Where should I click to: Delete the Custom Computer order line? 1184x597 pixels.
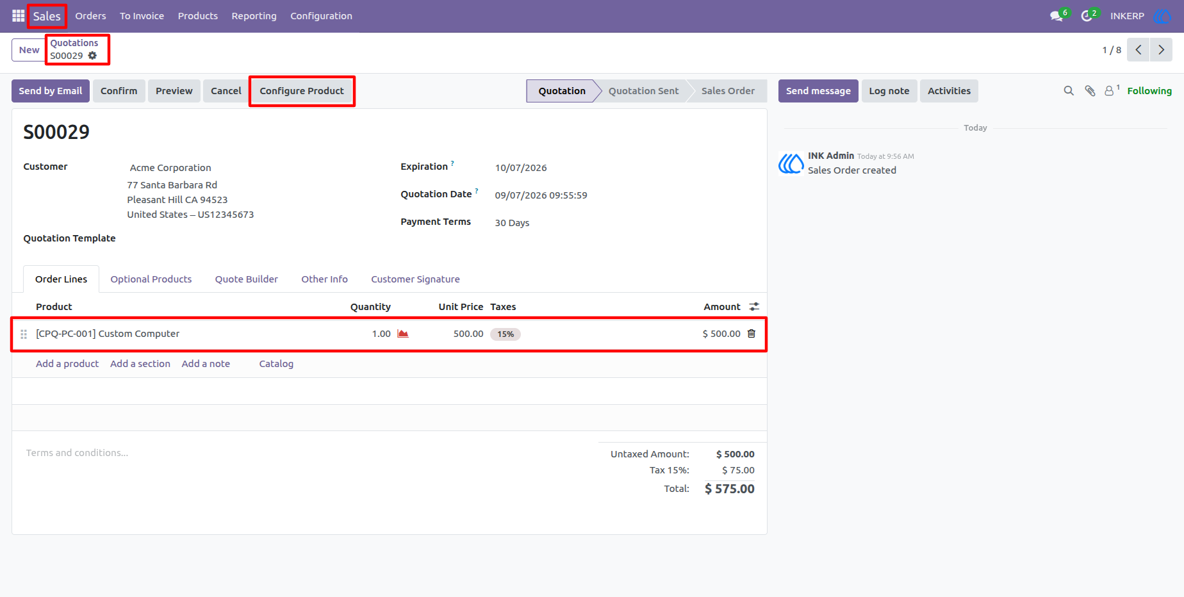752,334
